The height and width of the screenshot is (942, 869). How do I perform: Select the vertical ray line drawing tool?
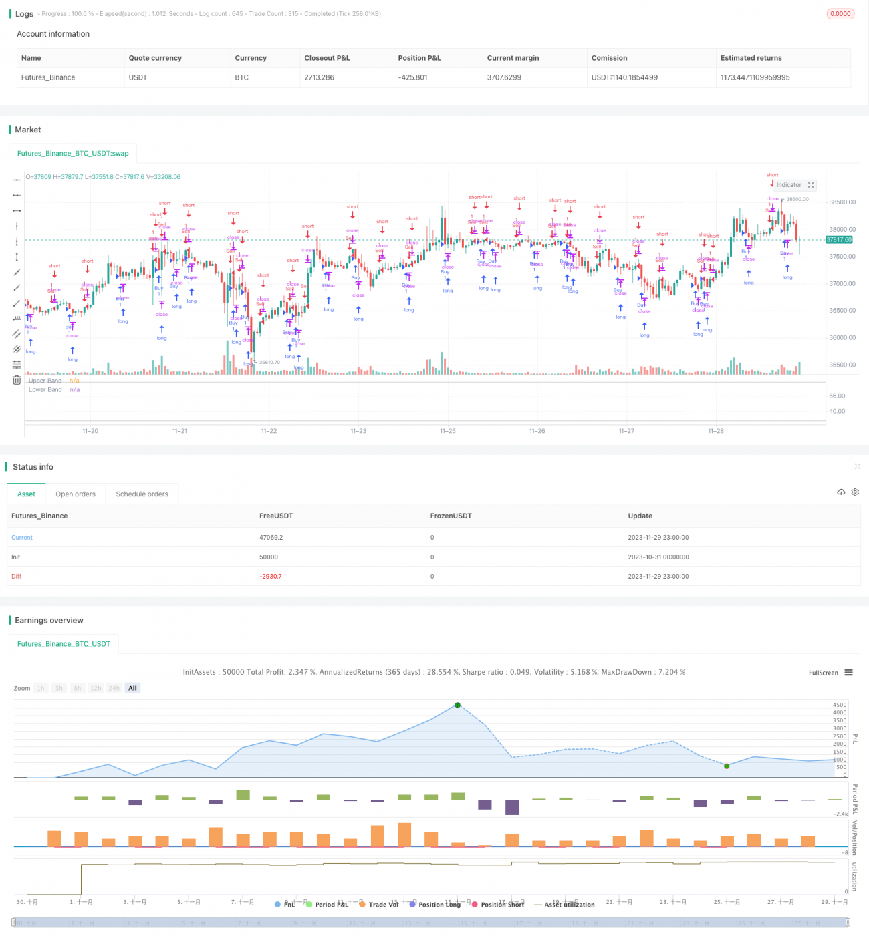pyautogui.click(x=17, y=241)
